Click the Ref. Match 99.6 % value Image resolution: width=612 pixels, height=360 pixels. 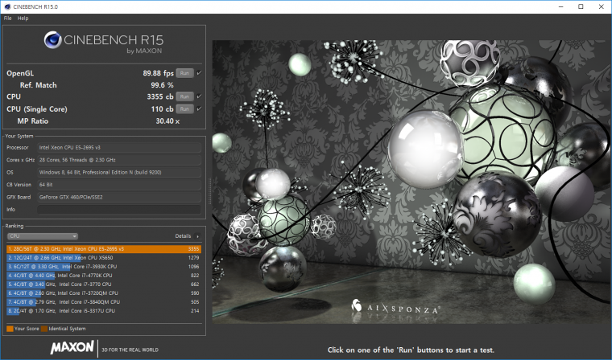pos(163,85)
